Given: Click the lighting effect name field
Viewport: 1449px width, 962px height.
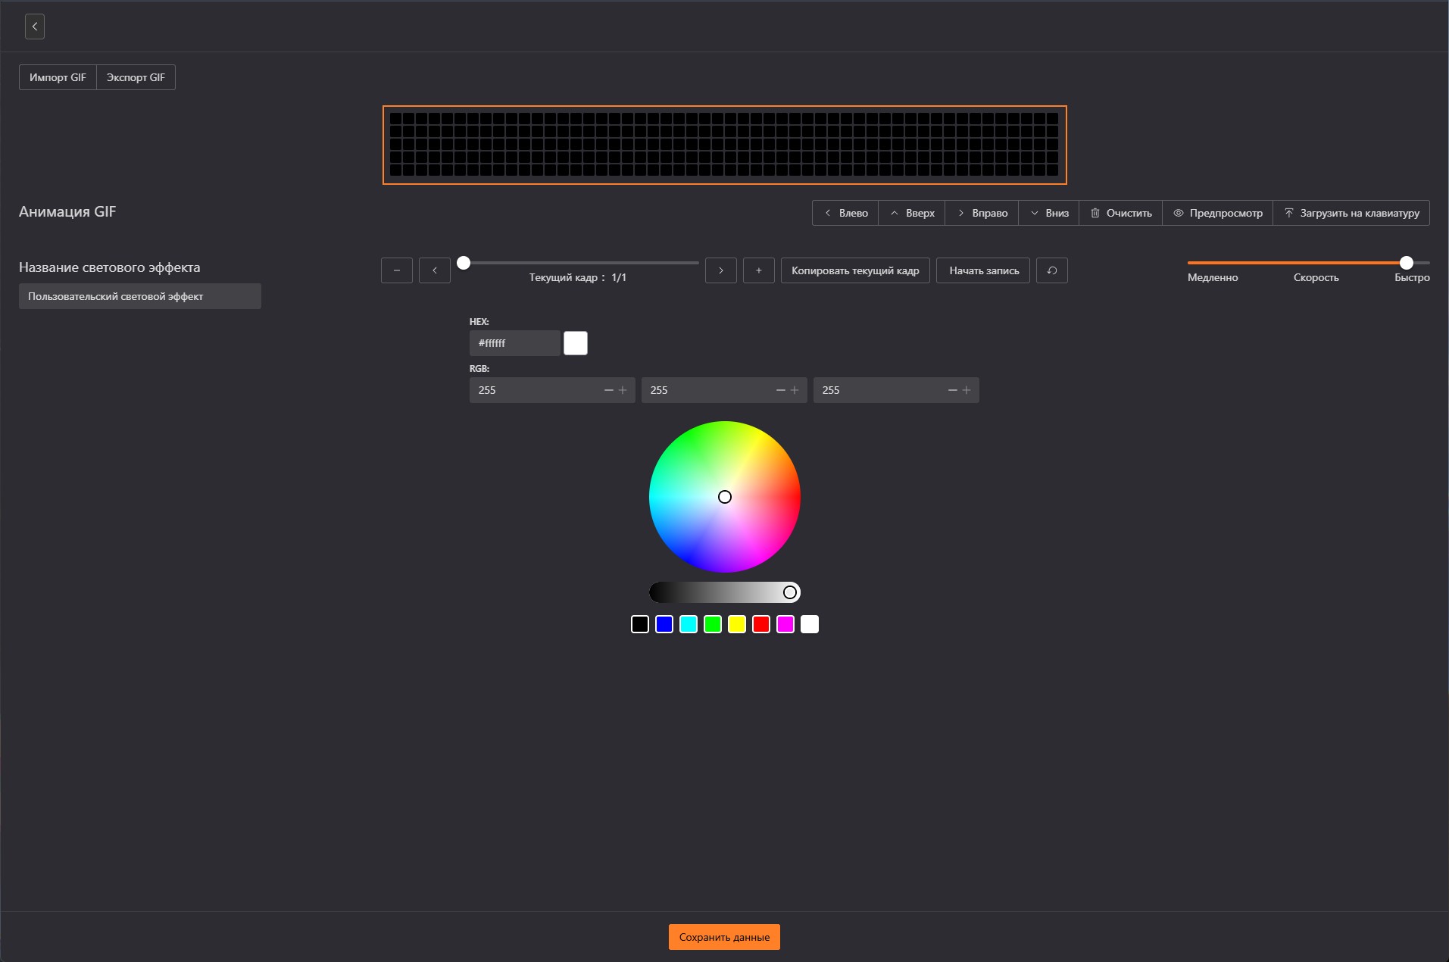Looking at the screenshot, I should [140, 296].
